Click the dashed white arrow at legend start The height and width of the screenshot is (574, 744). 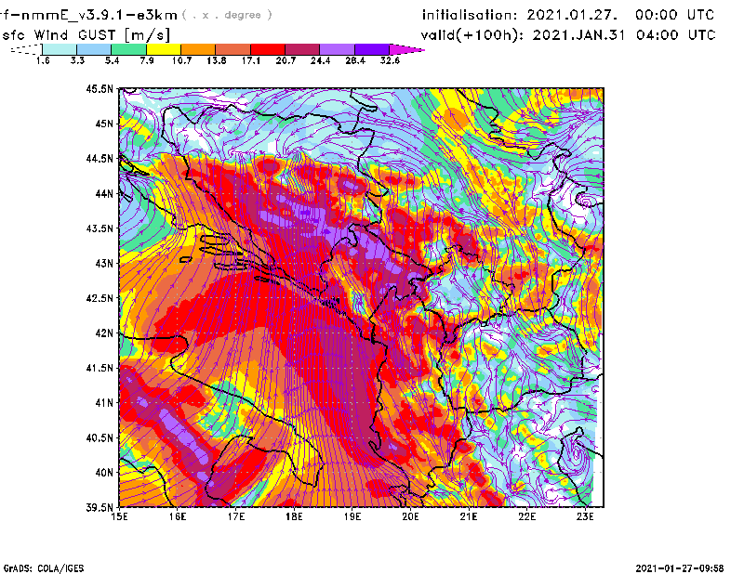point(26,49)
